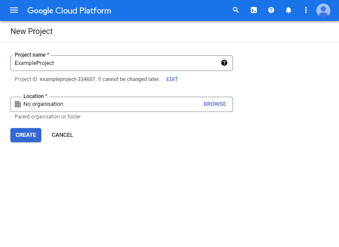The width and height of the screenshot is (339, 247).
Task: Click the CREATE button
Action: coord(26,135)
